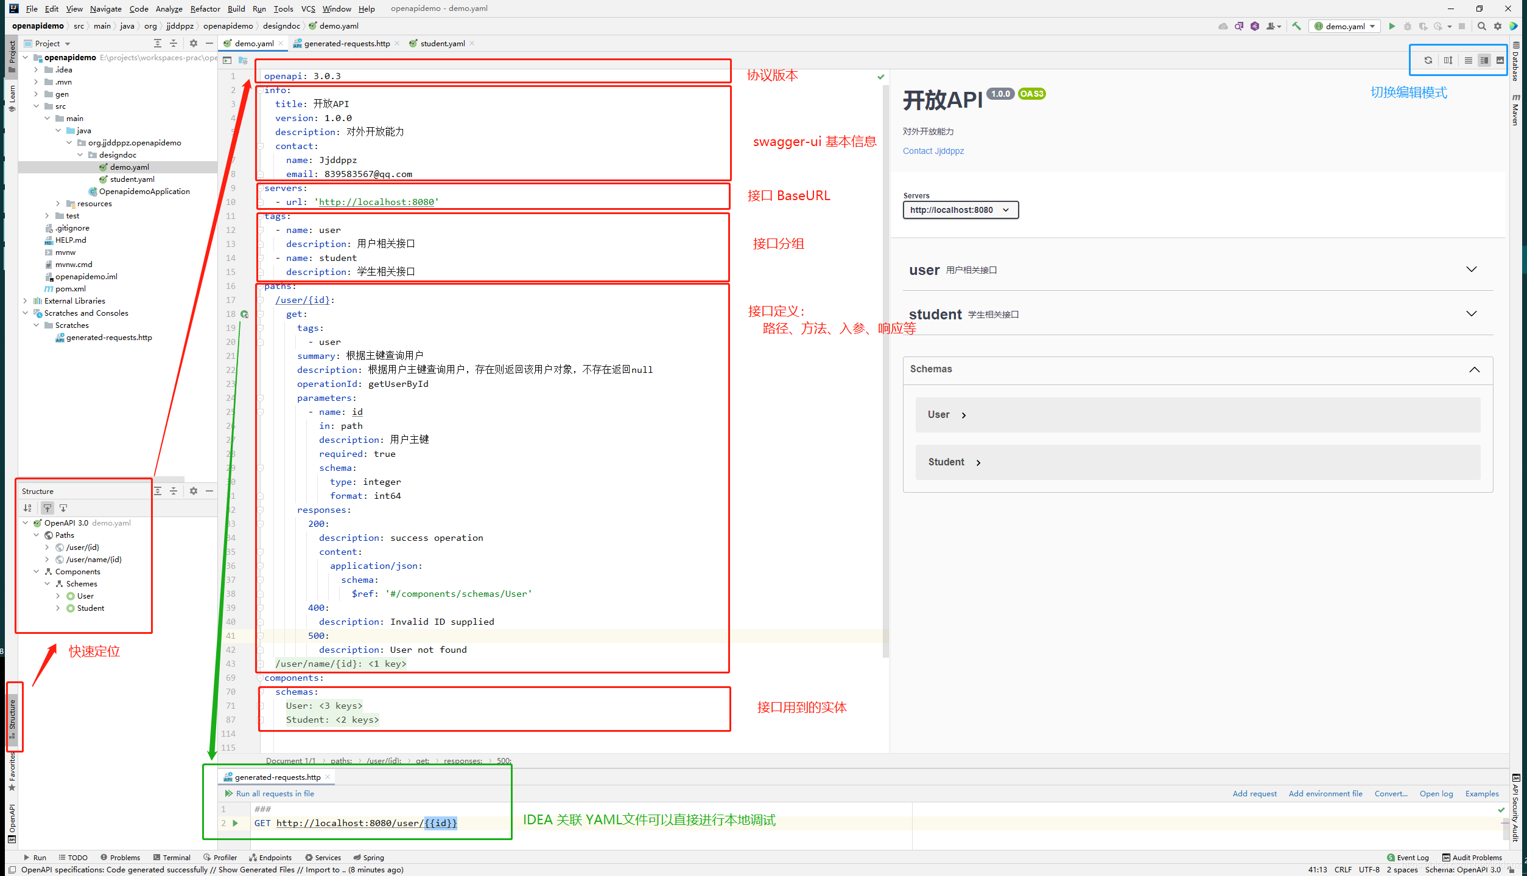Click the run gutter icon on line 18
Image resolution: width=1527 pixels, height=876 pixels.
click(244, 314)
